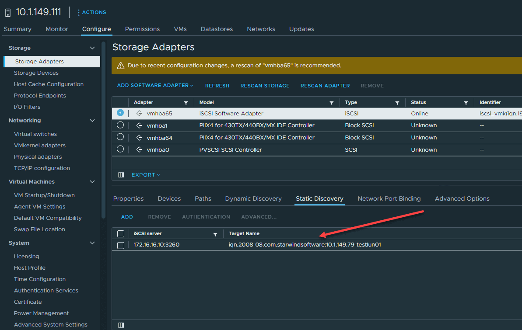
Task: Switch to the Dynamic Discovery tab
Action: point(253,198)
